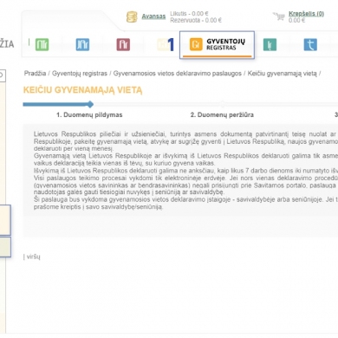Click the shopping cart icon
The width and height of the screenshot is (338, 338).
[279, 16]
